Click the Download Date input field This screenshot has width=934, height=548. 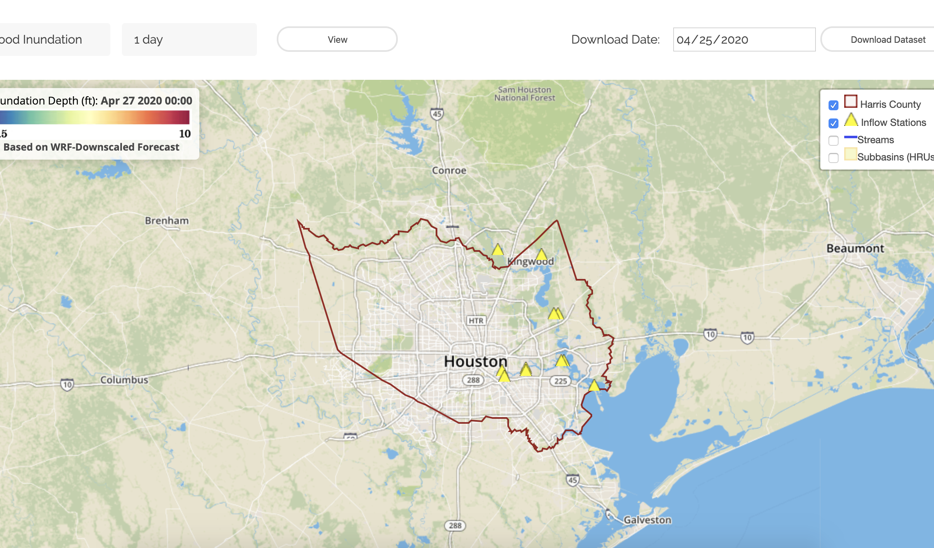[744, 39]
